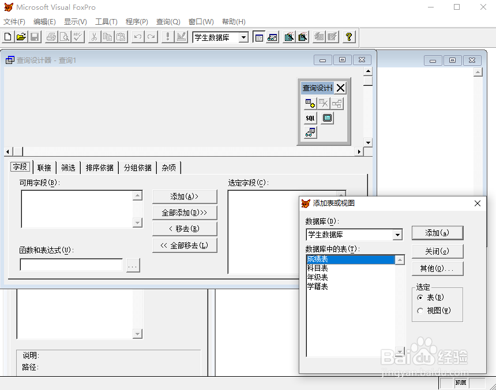This screenshot has height=390, width=496.
Task: Open the 工具(T) menu
Action: [x=106, y=22]
